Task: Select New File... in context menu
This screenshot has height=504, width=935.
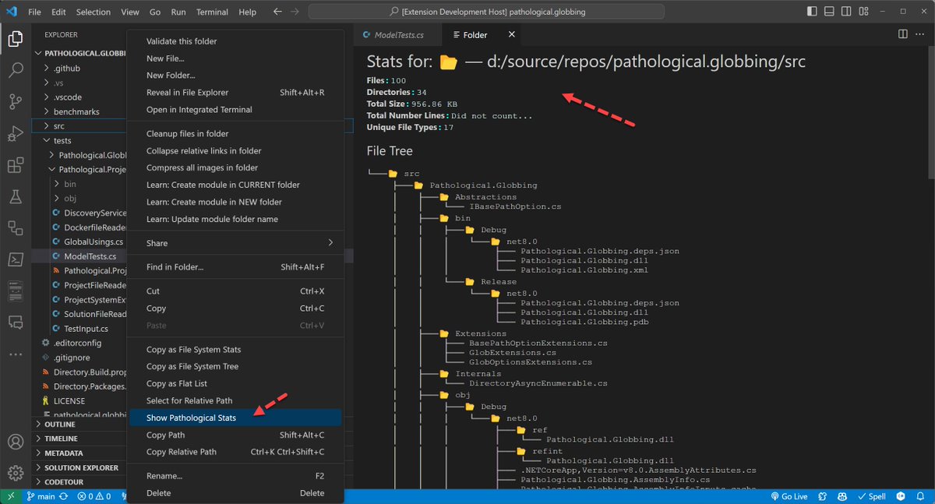Action: point(235,58)
